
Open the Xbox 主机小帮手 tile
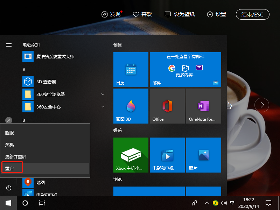tap(131, 155)
